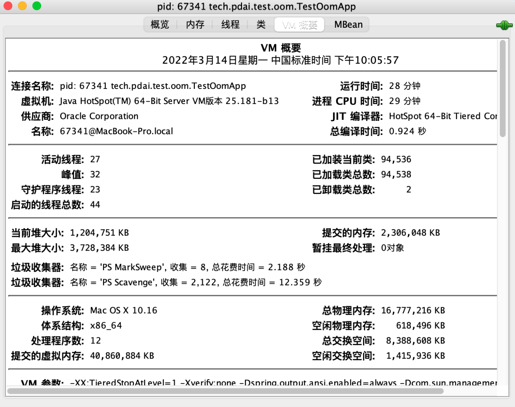
Task: Select the Java HotSpot virtual machine description
Action: click(x=169, y=101)
